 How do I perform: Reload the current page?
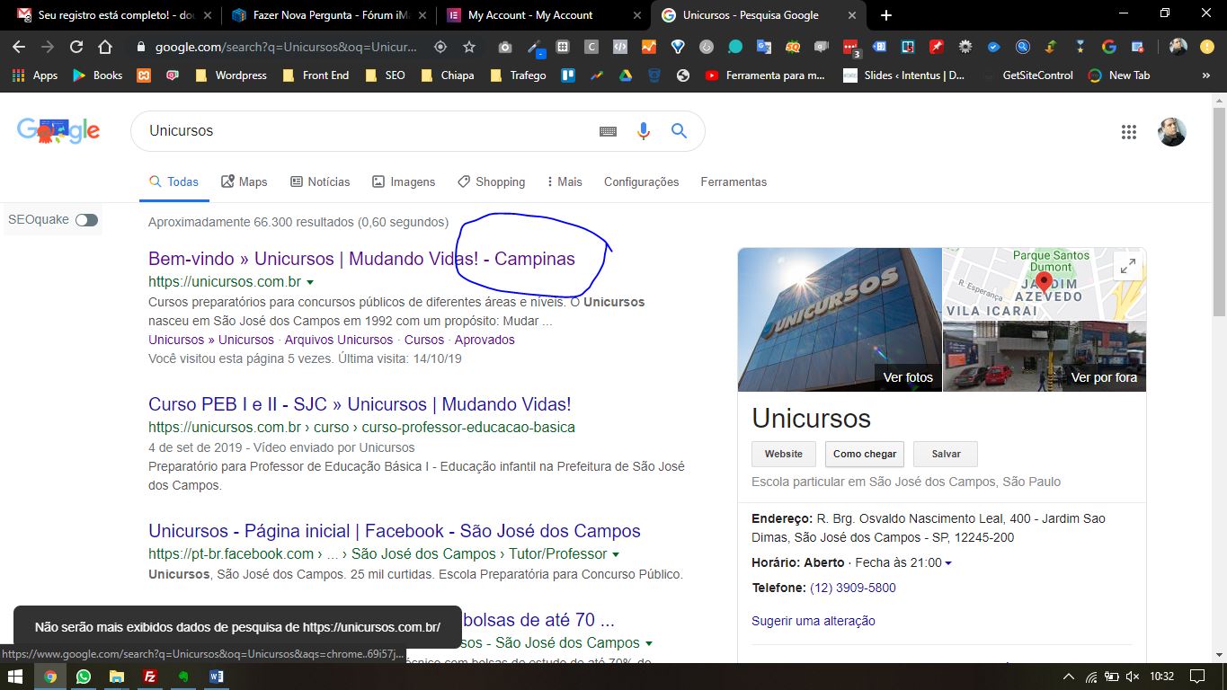pyautogui.click(x=76, y=47)
